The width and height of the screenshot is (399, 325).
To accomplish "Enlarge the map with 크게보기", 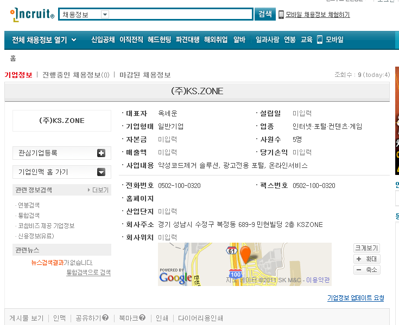I will click(x=366, y=248).
